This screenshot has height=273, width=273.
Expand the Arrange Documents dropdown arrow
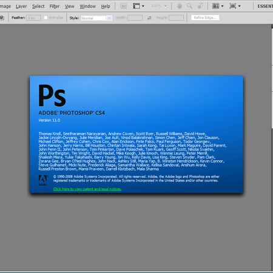(222, 6)
